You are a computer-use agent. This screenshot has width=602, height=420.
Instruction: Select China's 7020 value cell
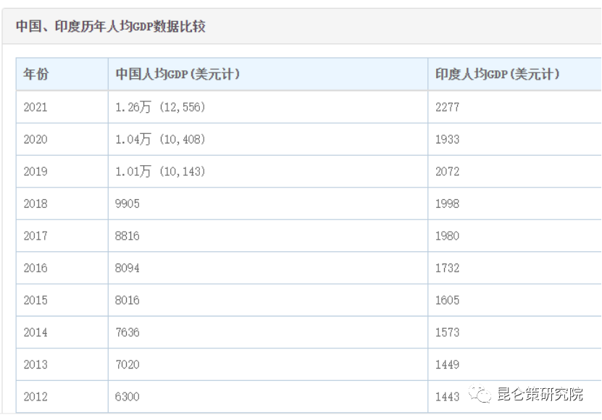tap(127, 364)
